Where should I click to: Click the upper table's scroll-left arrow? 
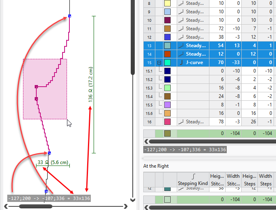(146, 141)
